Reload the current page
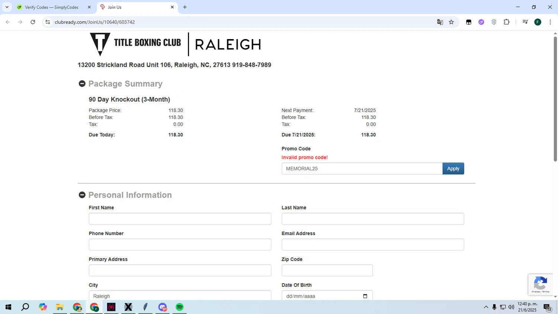 (x=33, y=22)
